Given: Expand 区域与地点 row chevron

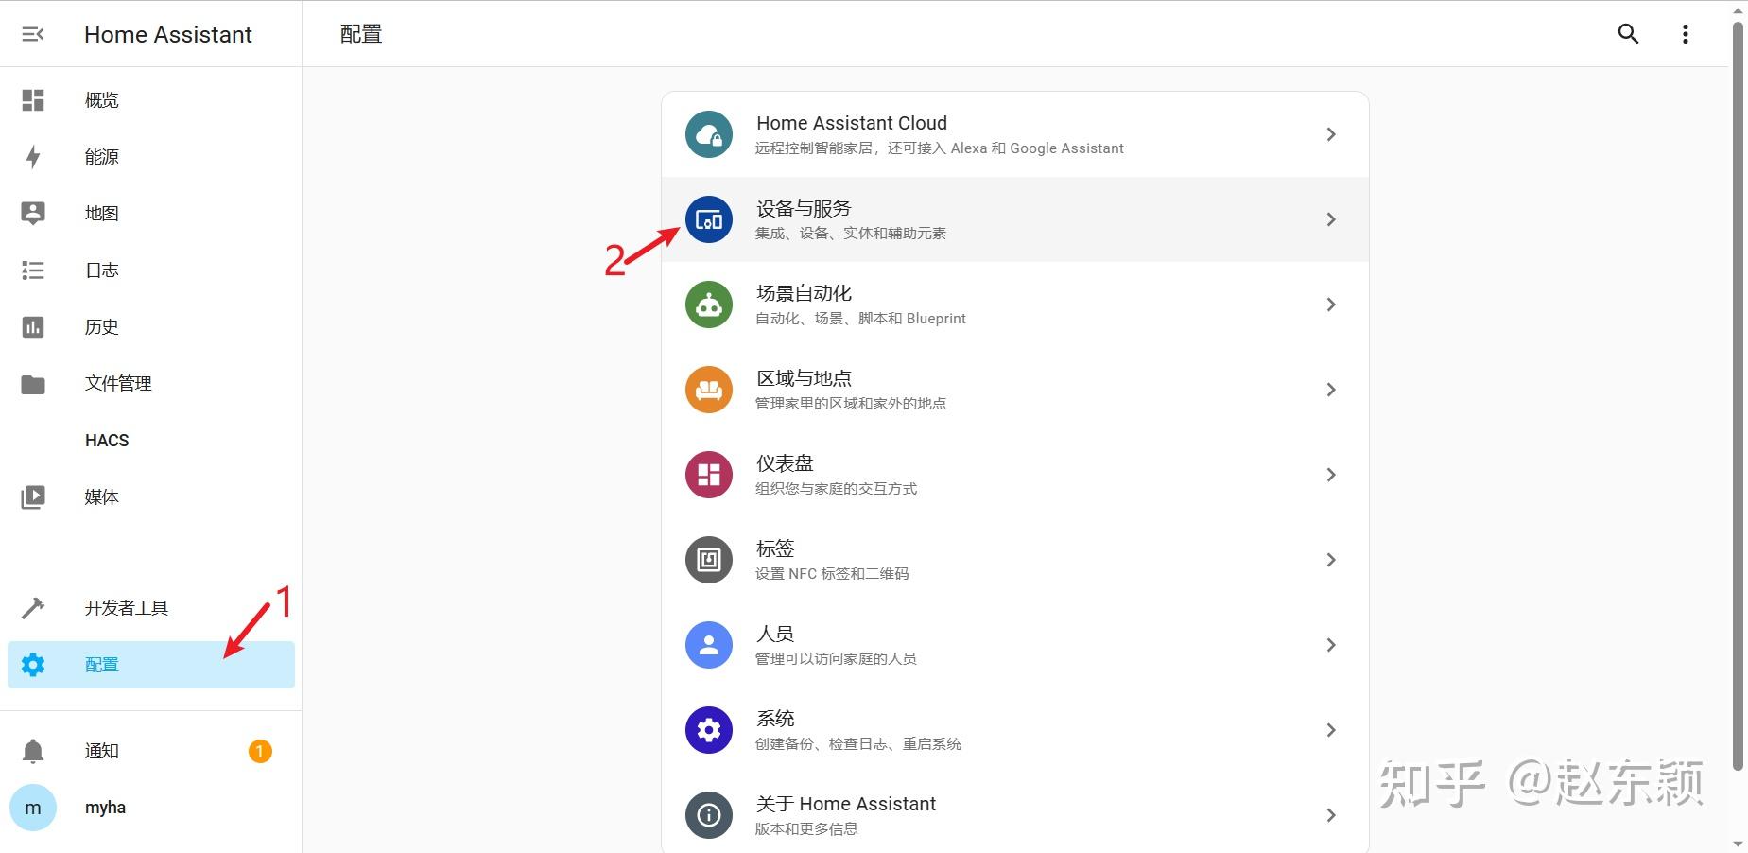Looking at the screenshot, I should (1331, 390).
